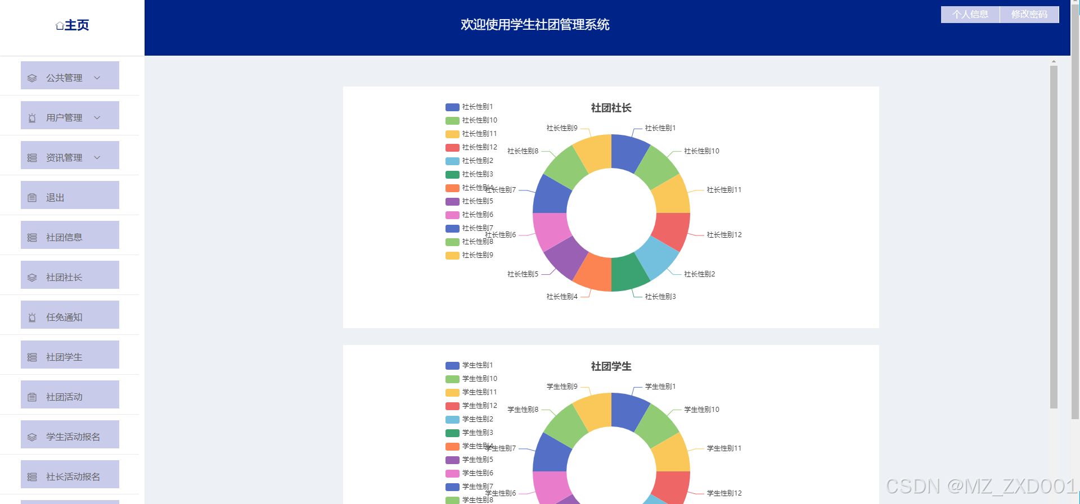Toggle legend 社长性别12 series
The height and width of the screenshot is (504, 1080).
tap(471, 147)
